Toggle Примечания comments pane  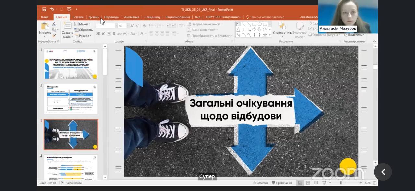(x=282, y=183)
